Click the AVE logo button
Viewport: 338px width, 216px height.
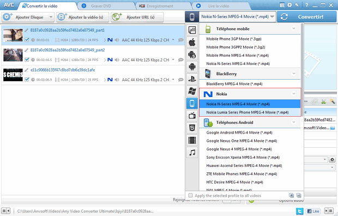point(9,5)
